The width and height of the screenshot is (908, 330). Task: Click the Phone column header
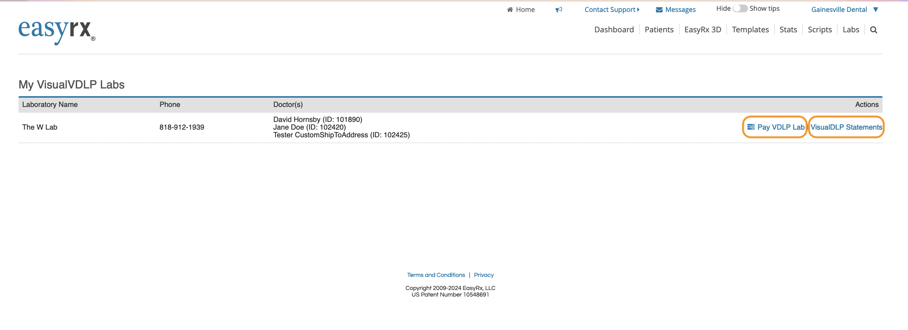tap(170, 105)
